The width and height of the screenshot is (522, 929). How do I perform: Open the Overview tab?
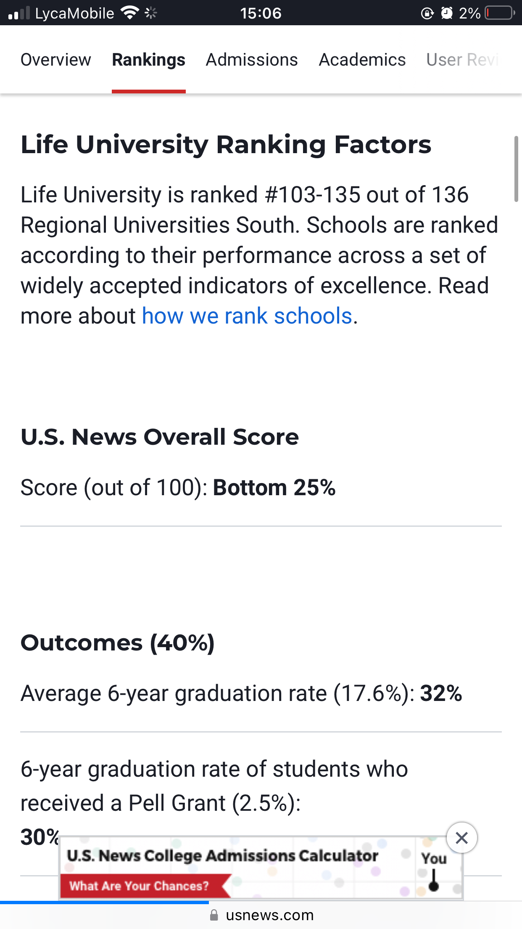(x=56, y=60)
